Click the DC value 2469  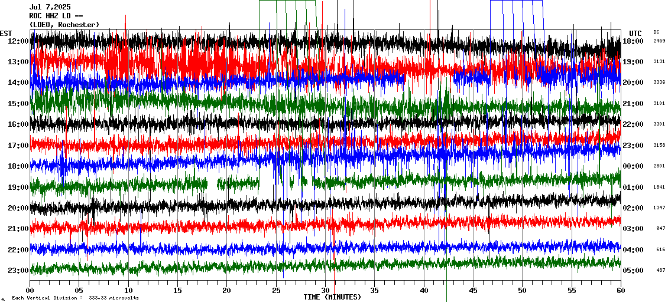coord(659,41)
